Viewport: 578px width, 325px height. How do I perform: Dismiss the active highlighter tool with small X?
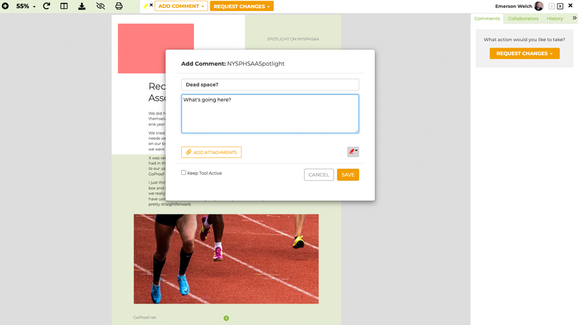coord(151,5)
